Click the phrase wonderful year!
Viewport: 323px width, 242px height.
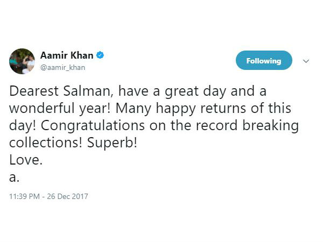coord(60,108)
